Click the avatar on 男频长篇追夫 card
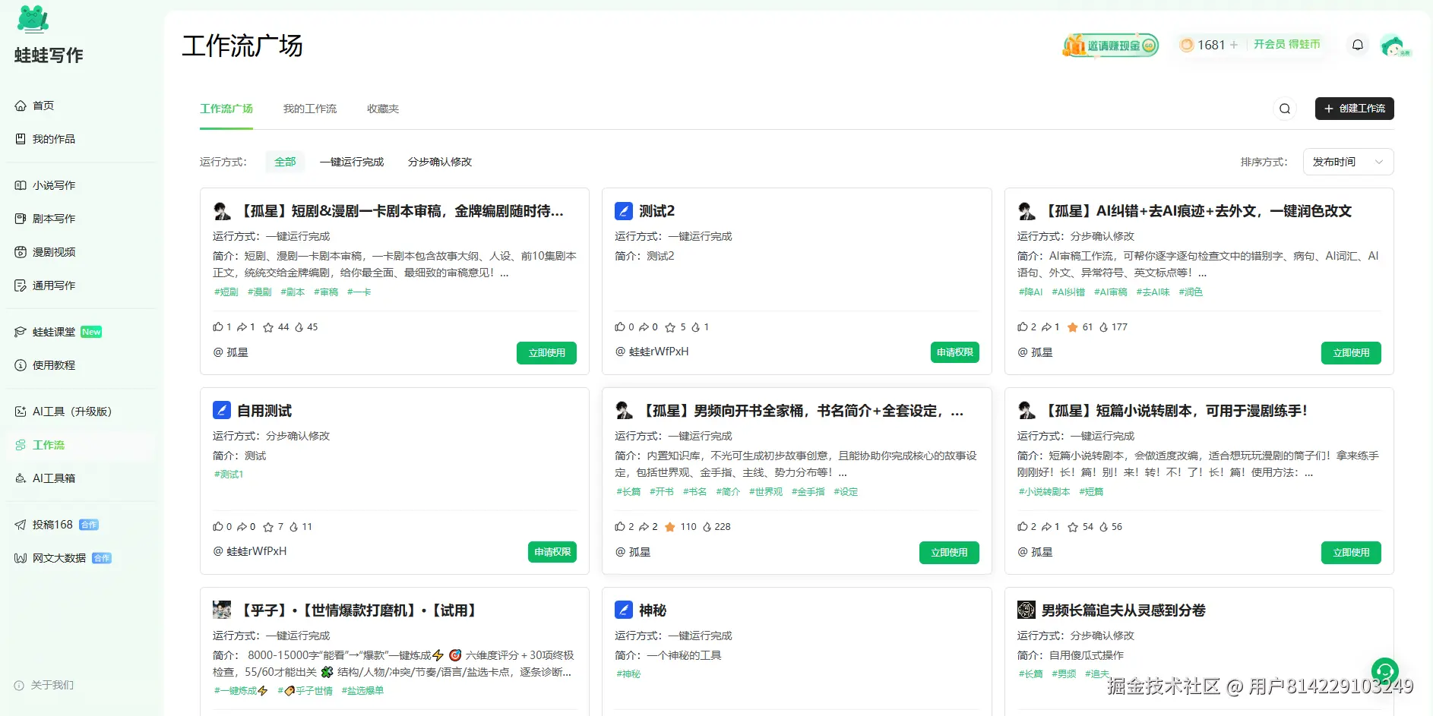This screenshot has width=1433, height=716. (1027, 610)
